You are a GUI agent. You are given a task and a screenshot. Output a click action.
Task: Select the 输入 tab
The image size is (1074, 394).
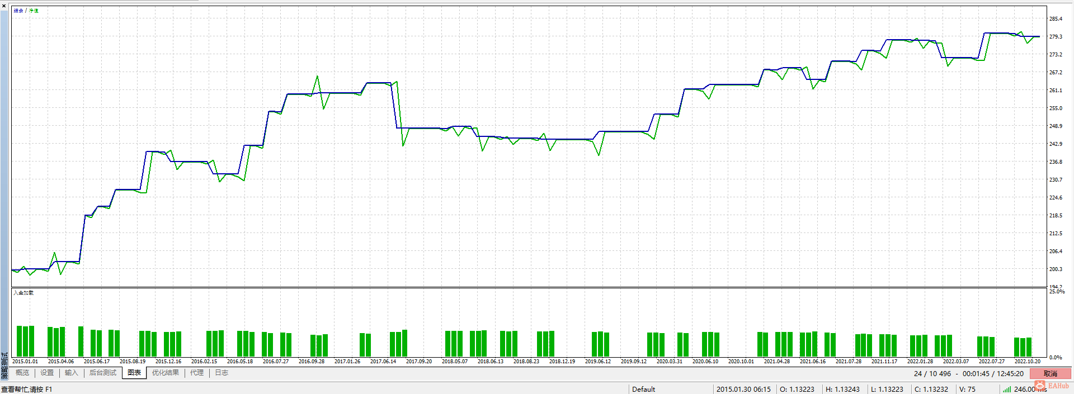[71, 373]
